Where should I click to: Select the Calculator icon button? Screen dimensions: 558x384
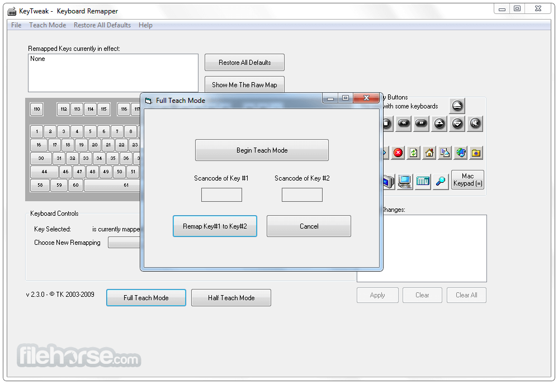pos(423,182)
